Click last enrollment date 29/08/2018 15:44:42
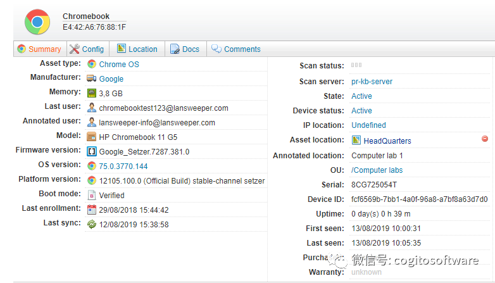Viewport: 495px width, 283px height. (134, 210)
